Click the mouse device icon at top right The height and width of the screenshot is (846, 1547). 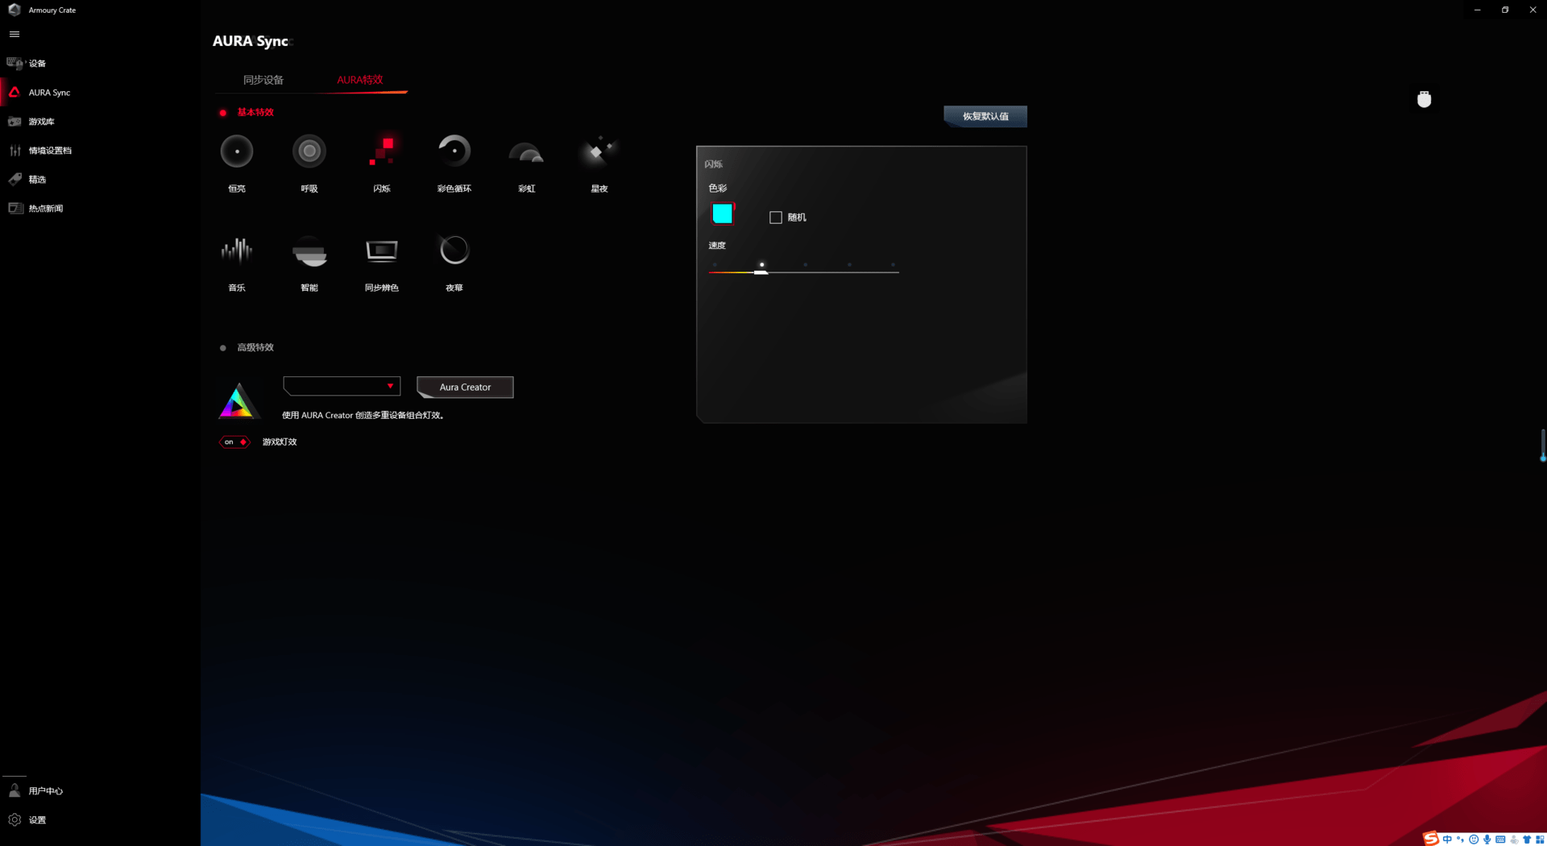[1424, 99]
